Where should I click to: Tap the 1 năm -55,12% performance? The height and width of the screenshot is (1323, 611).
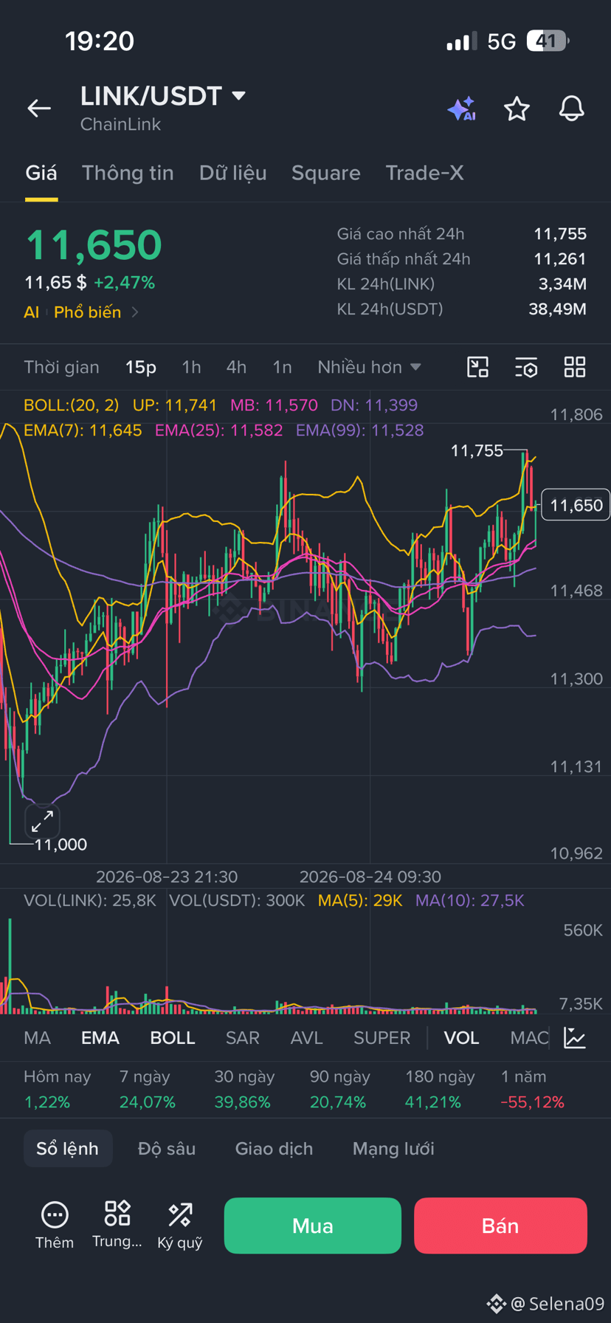coord(533,1090)
